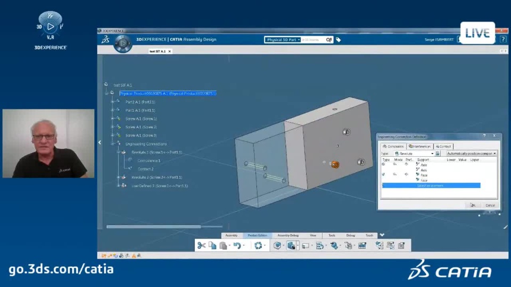Switch to the Touch tab
Screen dimensions: 511x287
(369, 235)
